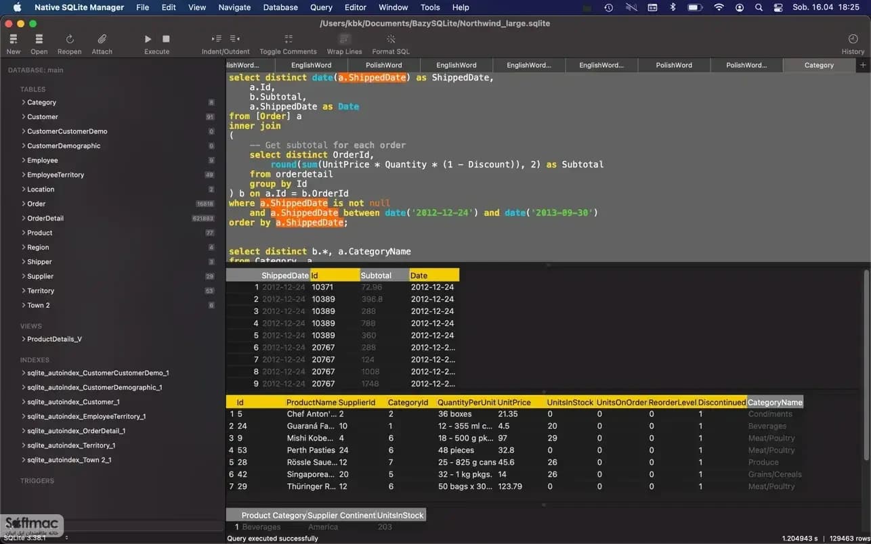Click the Toggle Comments icon
This screenshot has height=544, width=871.
[x=289, y=39]
